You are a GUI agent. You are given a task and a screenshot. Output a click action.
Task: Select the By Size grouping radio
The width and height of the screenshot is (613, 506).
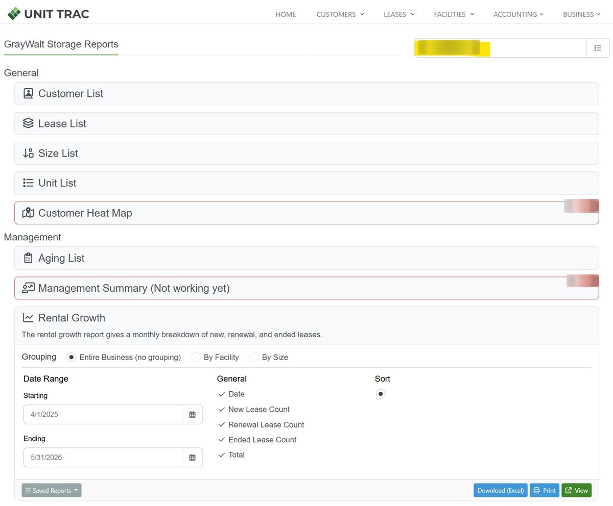point(254,357)
